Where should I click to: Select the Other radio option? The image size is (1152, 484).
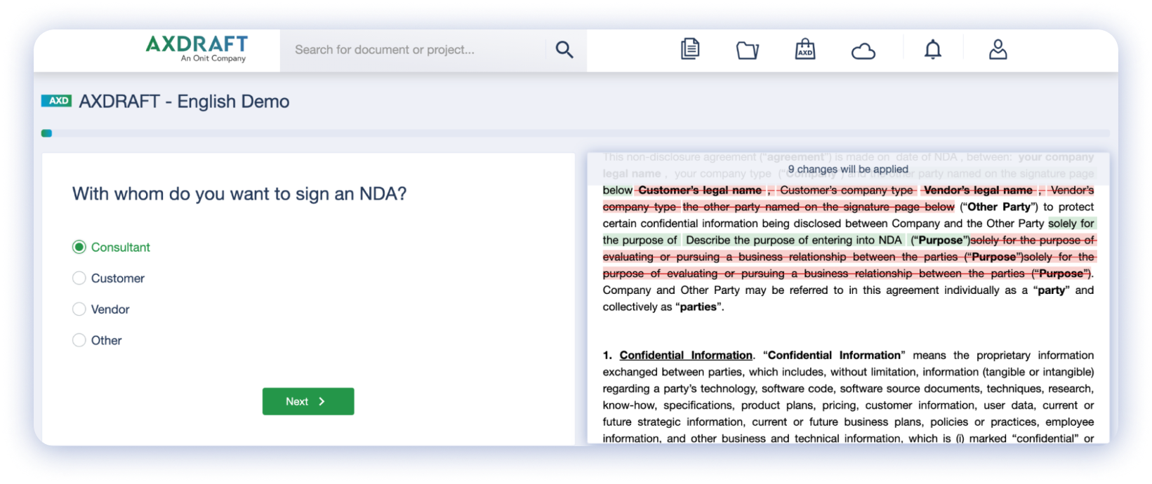pos(79,340)
